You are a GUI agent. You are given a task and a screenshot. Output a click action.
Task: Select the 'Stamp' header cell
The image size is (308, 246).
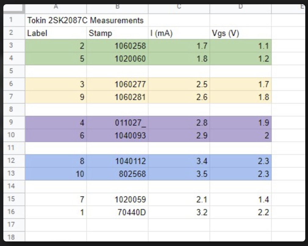click(117, 33)
